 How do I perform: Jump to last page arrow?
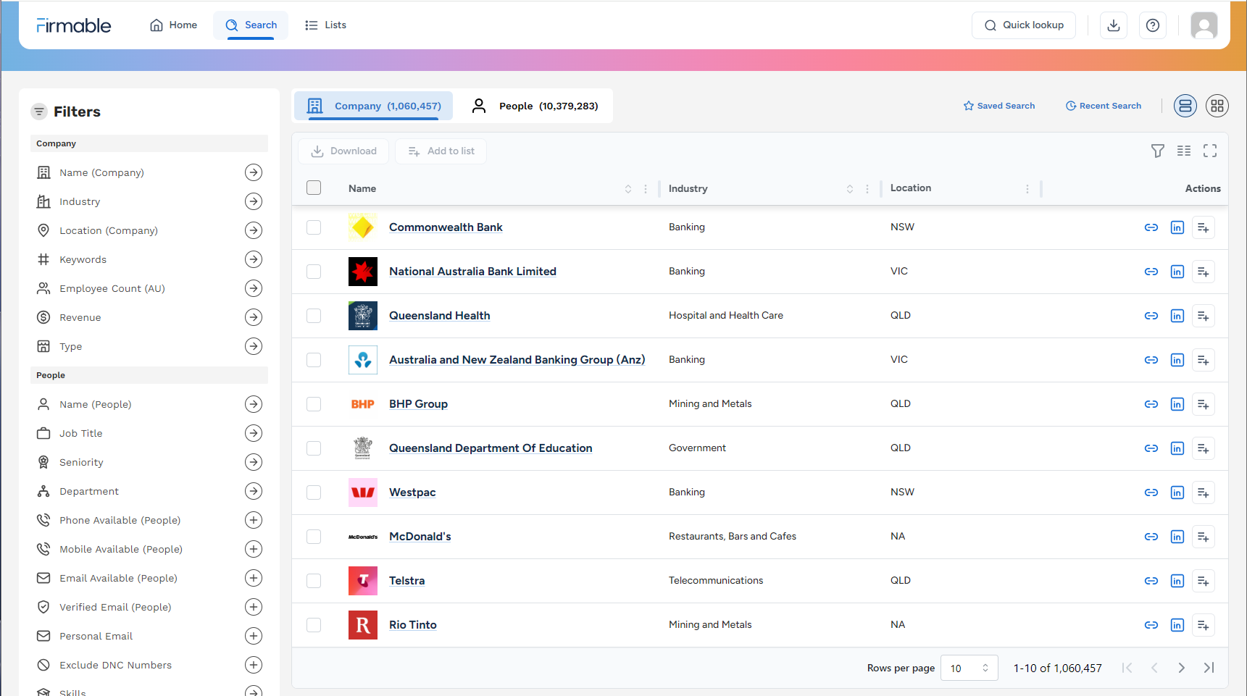pyautogui.click(x=1209, y=668)
